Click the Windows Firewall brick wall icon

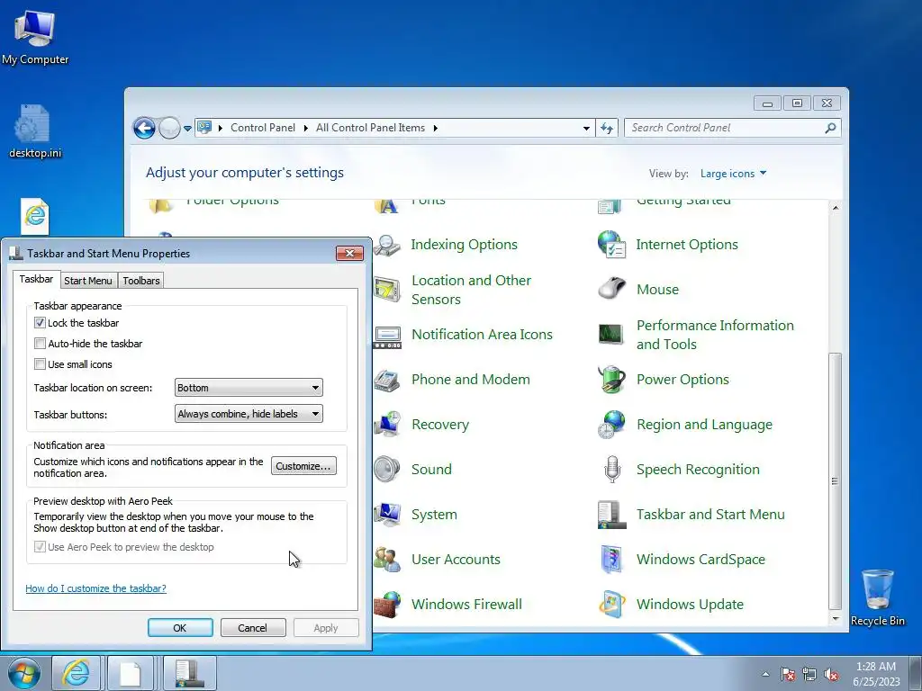click(x=387, y=604)
